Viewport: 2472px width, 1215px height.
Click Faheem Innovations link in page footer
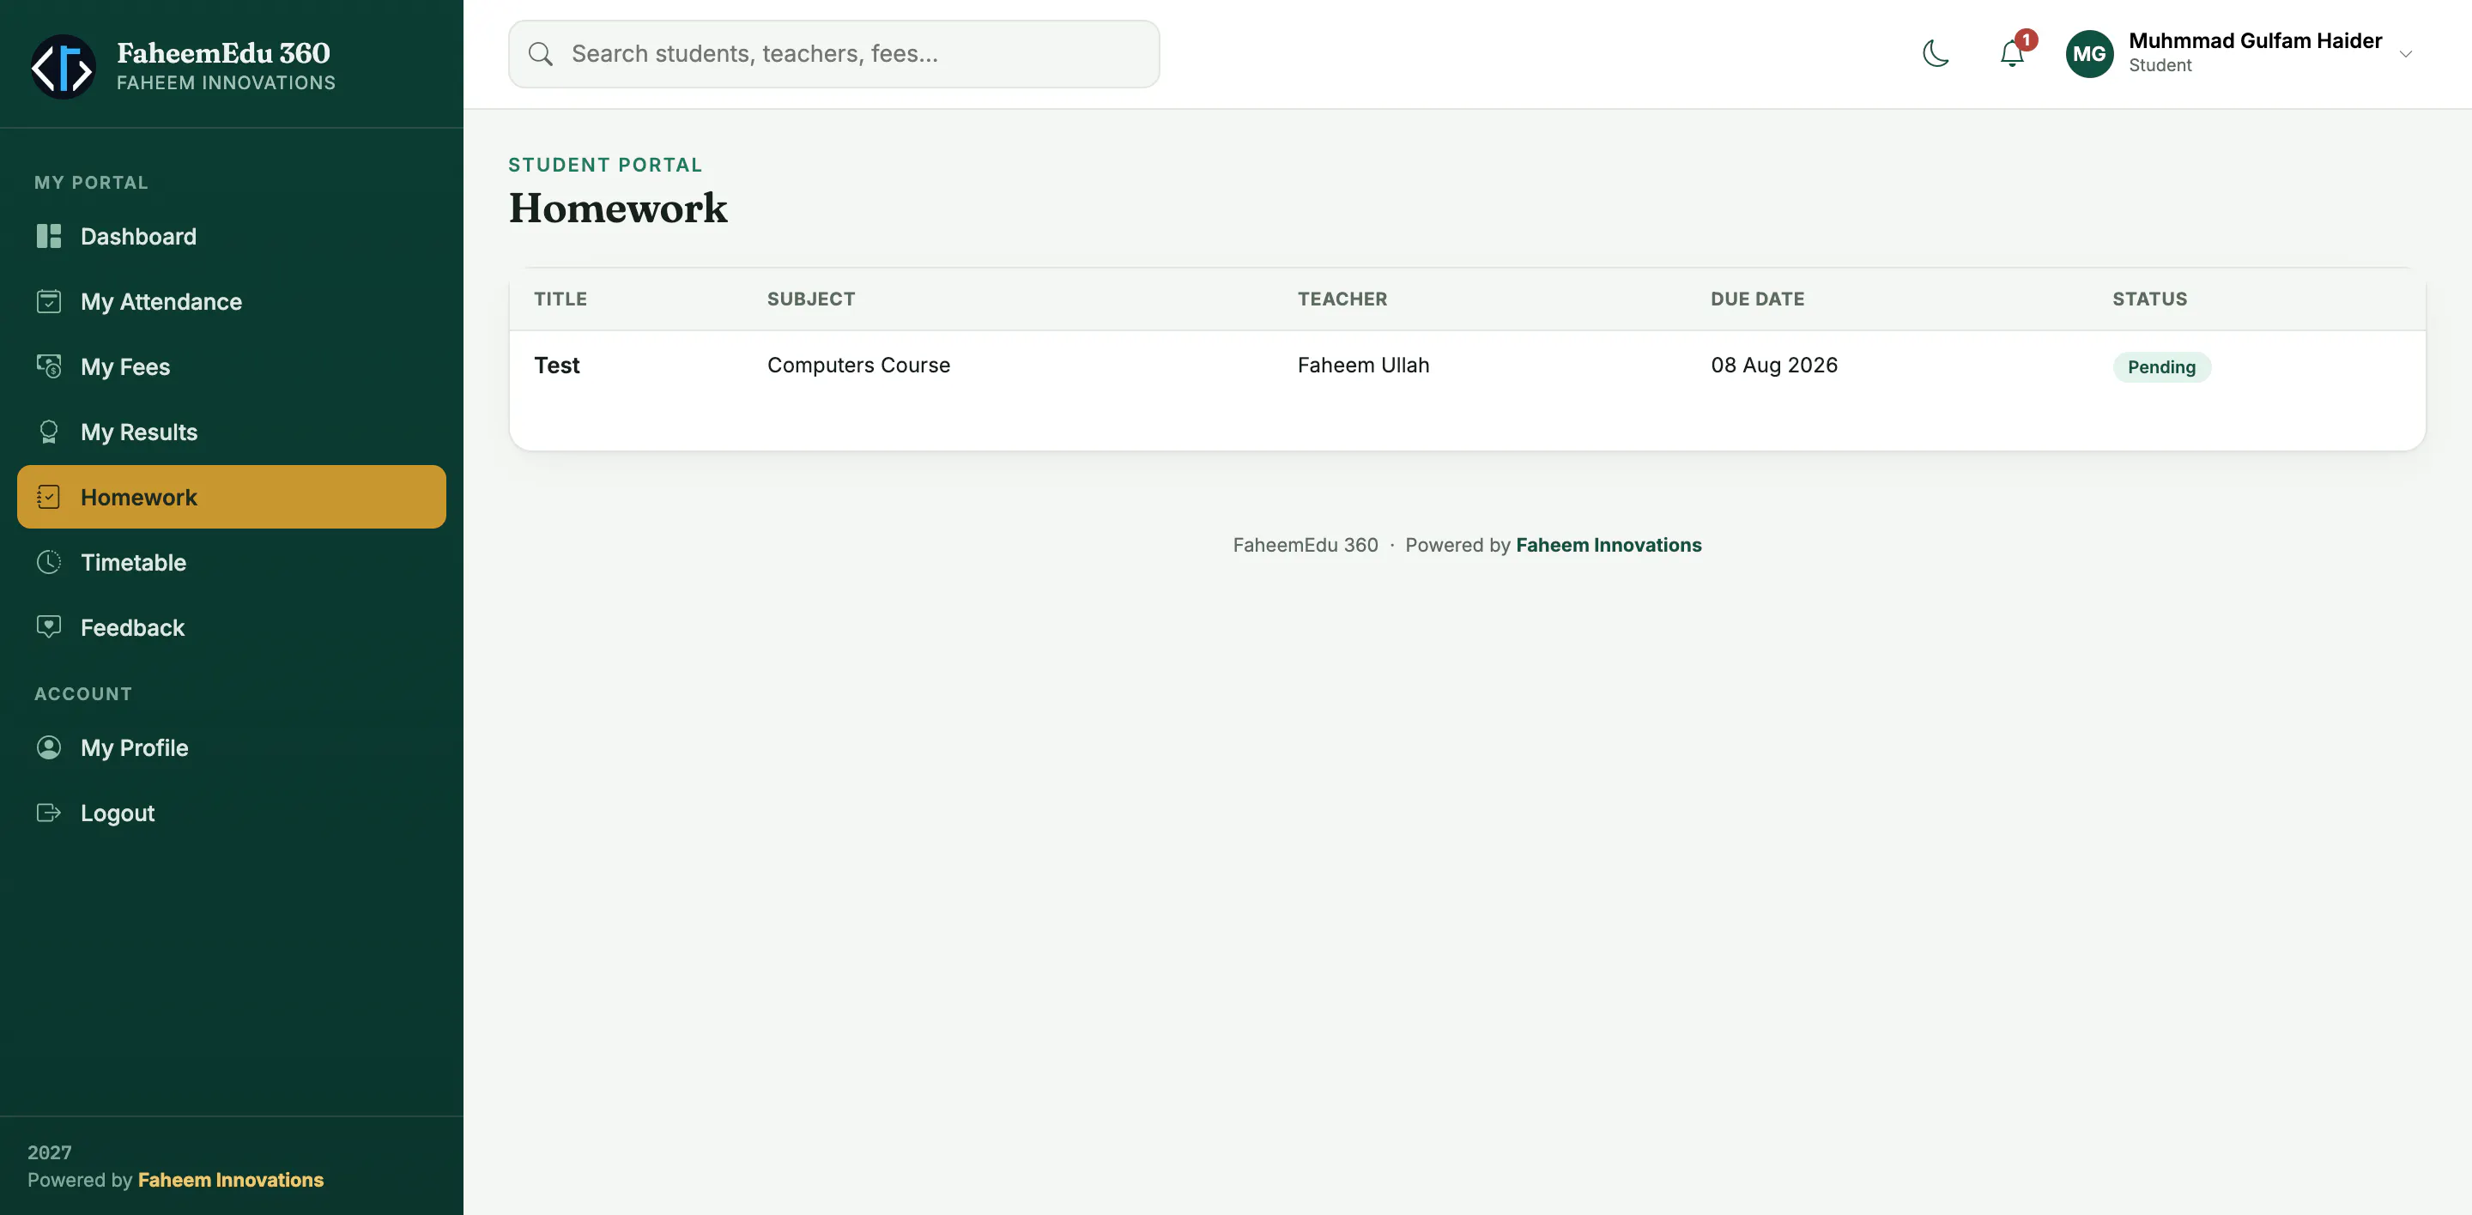[1609, 545]
